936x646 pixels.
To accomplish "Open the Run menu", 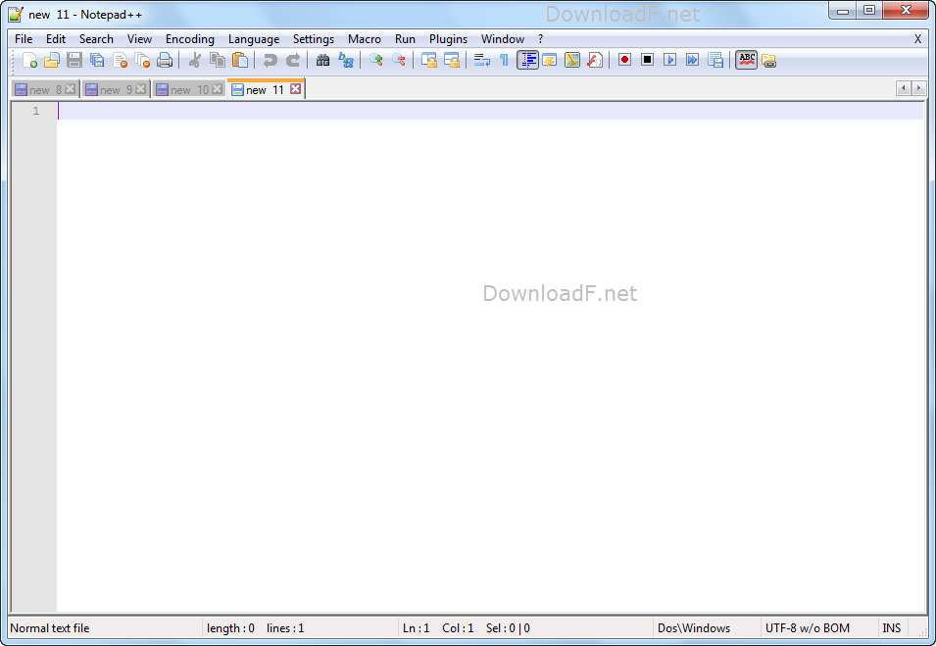I will [x=405, y=39].
